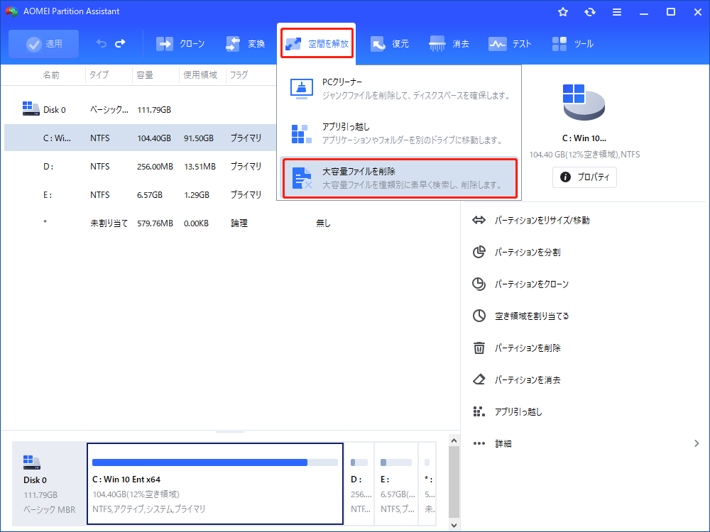Click the 詳細 three-dots icon
The width and height of the screenshot is (710, 532).
(x=479, y=443)
